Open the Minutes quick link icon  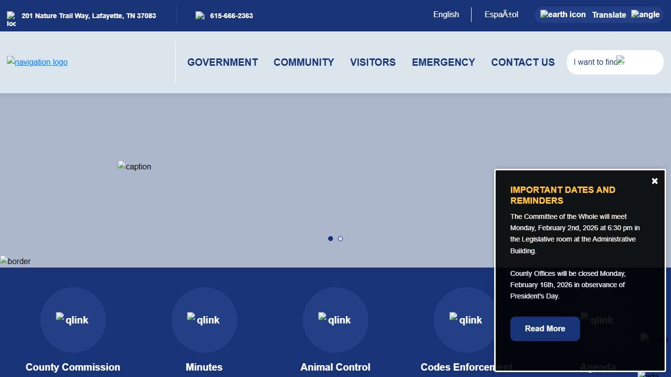pos(204,320)
